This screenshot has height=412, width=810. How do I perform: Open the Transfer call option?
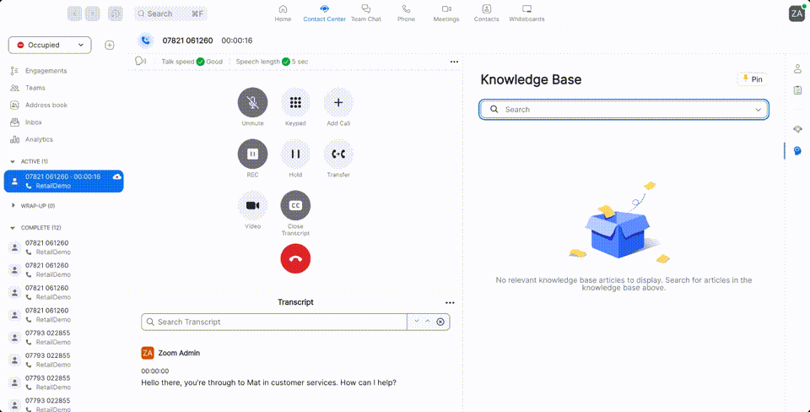pyautogui.click(x=338, y=154)
